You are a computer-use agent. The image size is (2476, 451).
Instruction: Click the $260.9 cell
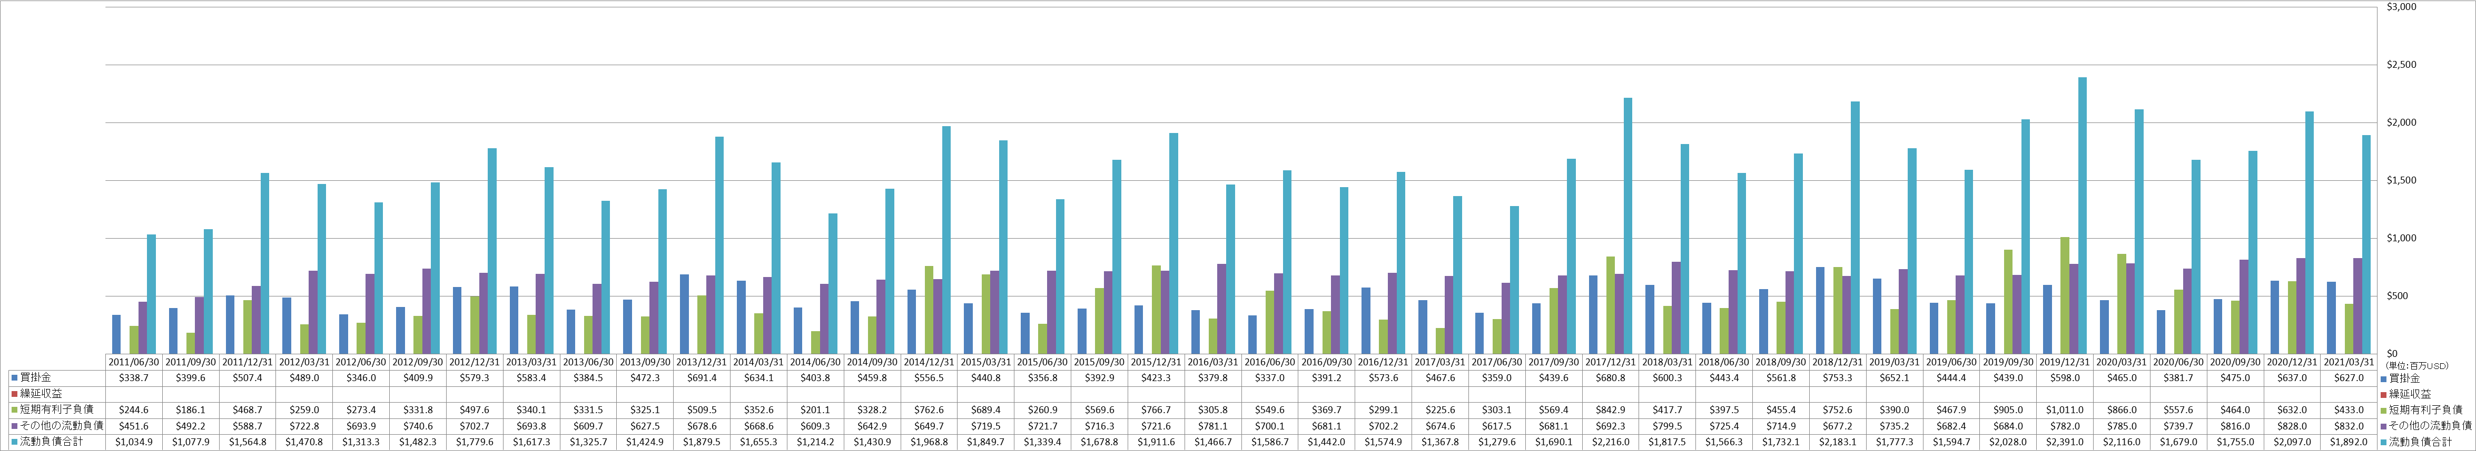[x=1042, y=411]
